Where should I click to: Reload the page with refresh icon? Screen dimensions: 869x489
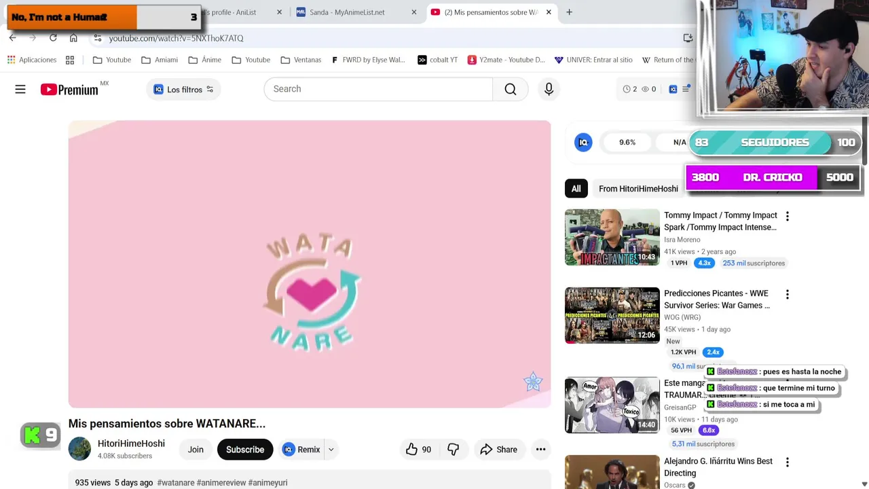click(53, 38)
